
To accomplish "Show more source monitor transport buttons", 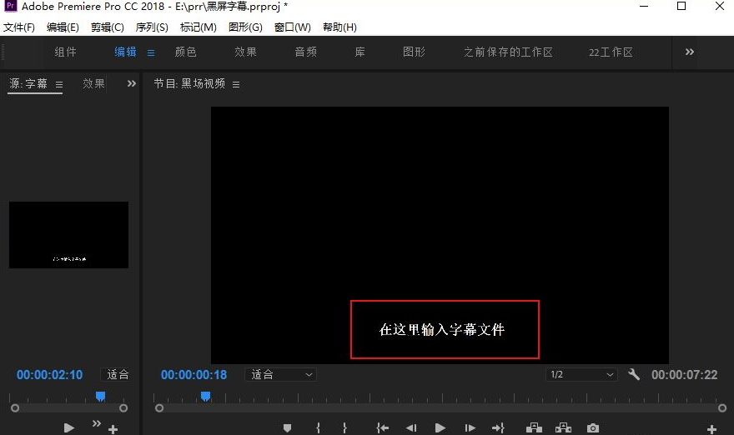I will tap(97, 423).
